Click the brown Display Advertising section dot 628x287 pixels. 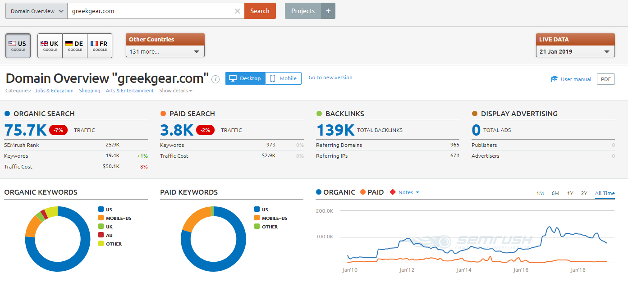(475, 114)
